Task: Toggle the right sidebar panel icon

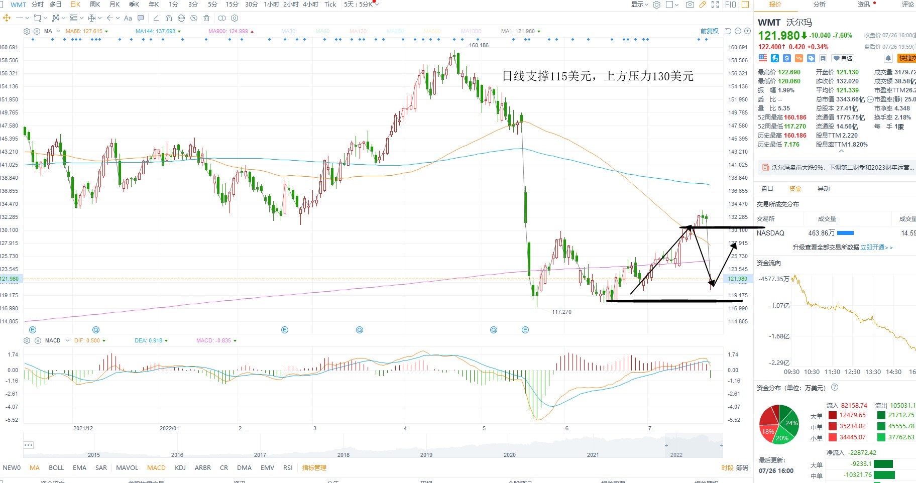Action: tap(745, 5)
